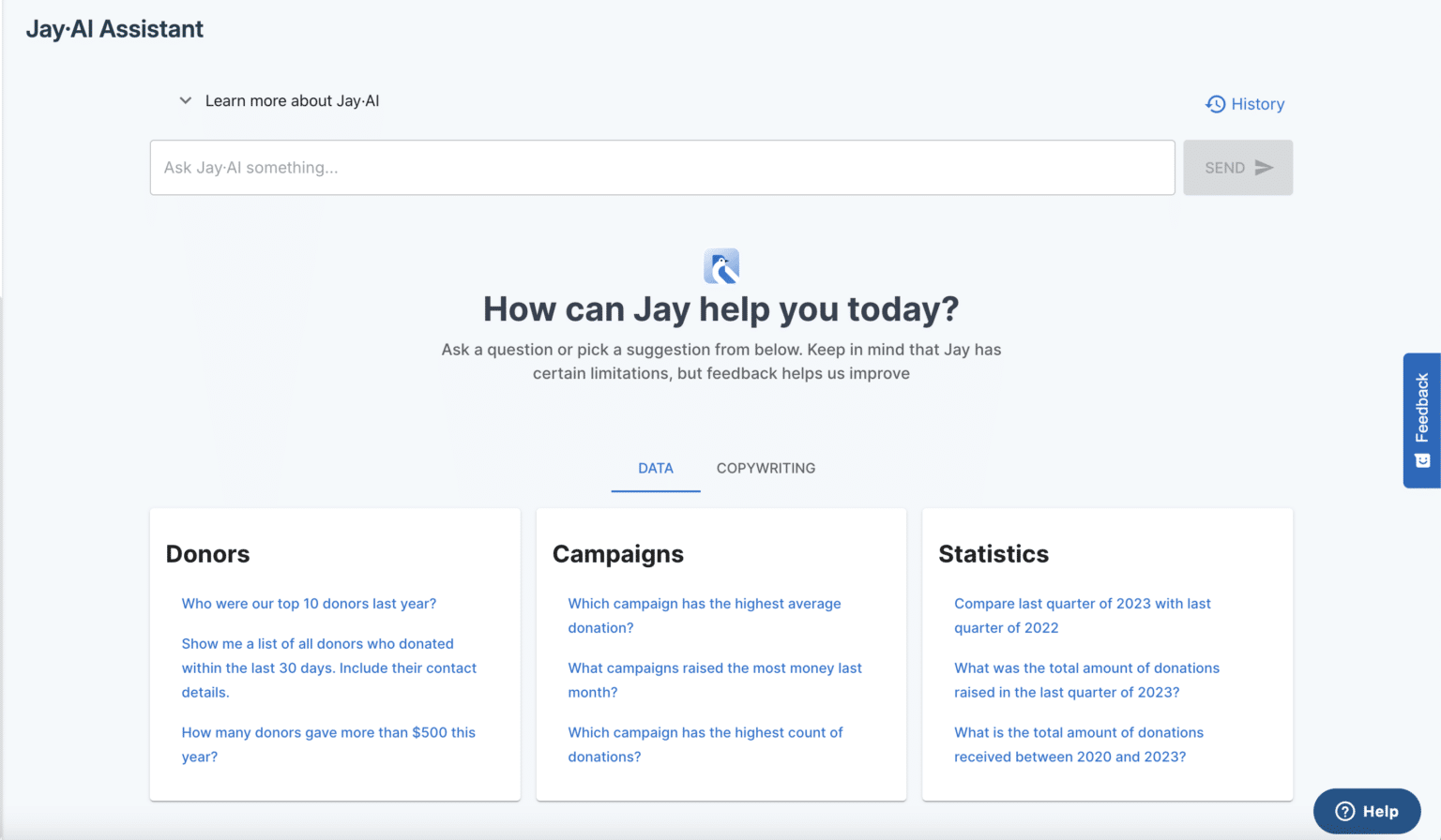Select compare last quarter 2023 with 2022 suggestion
The image size is (1441, 840).
[x=1083, y=616]
